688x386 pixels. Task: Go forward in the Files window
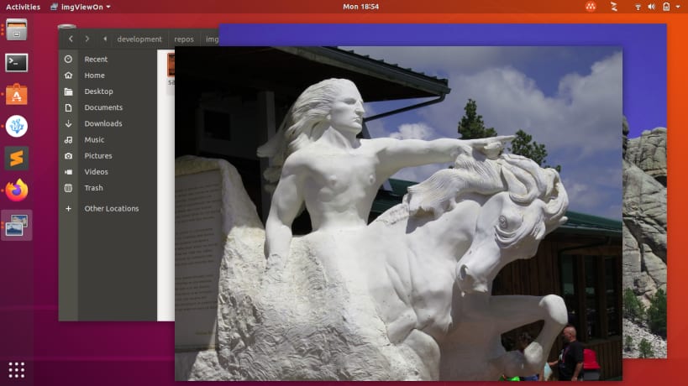click(x=87, y=39)
